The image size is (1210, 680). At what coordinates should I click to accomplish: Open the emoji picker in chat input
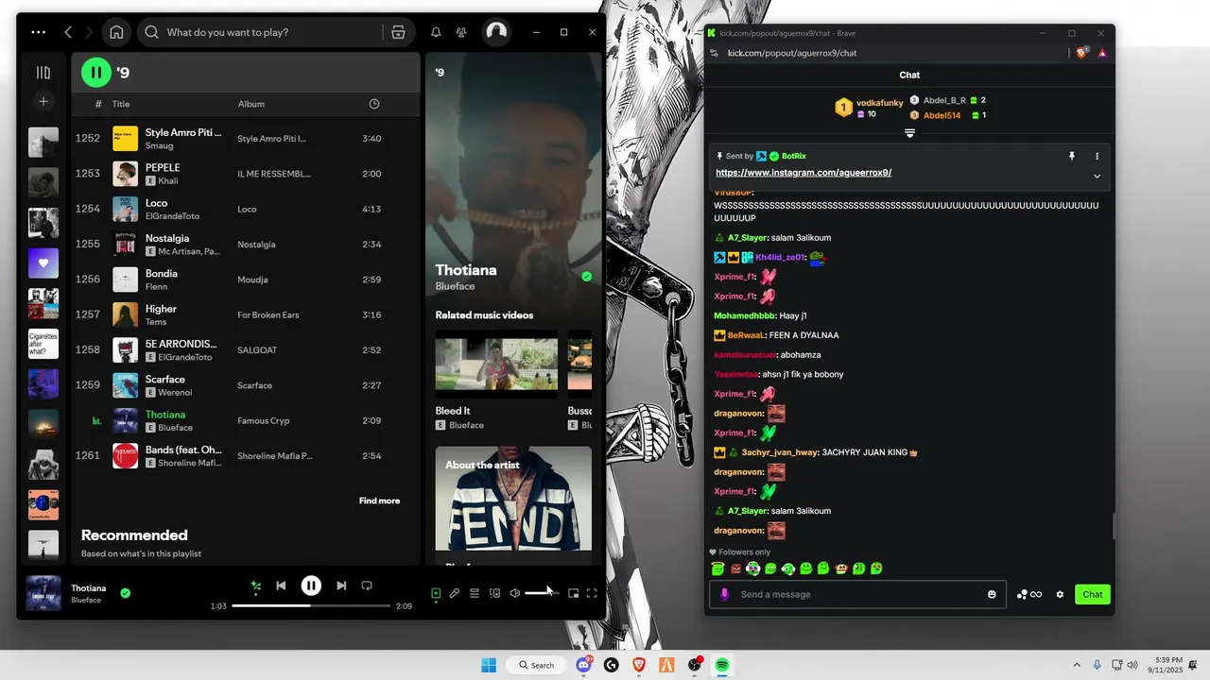[992, 594]
